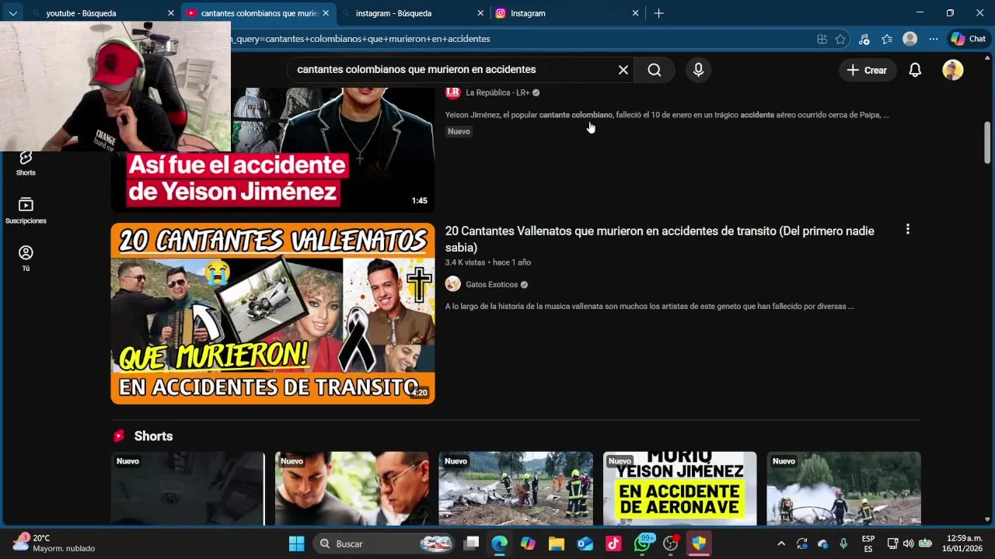
Task: Click the Crear button
Action: click(867, 70)
